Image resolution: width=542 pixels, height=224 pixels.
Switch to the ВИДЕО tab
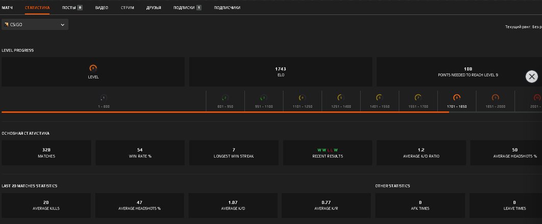point(102,8)
